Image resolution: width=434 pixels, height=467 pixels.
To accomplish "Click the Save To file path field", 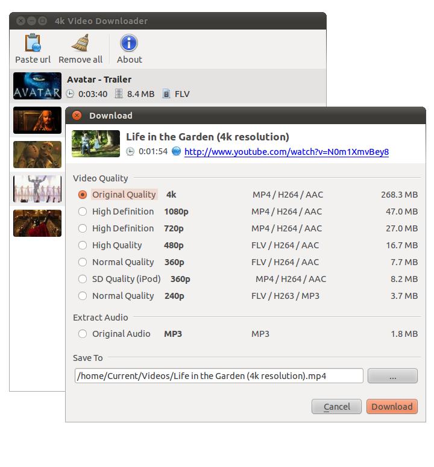I will (x=219, y=376).
